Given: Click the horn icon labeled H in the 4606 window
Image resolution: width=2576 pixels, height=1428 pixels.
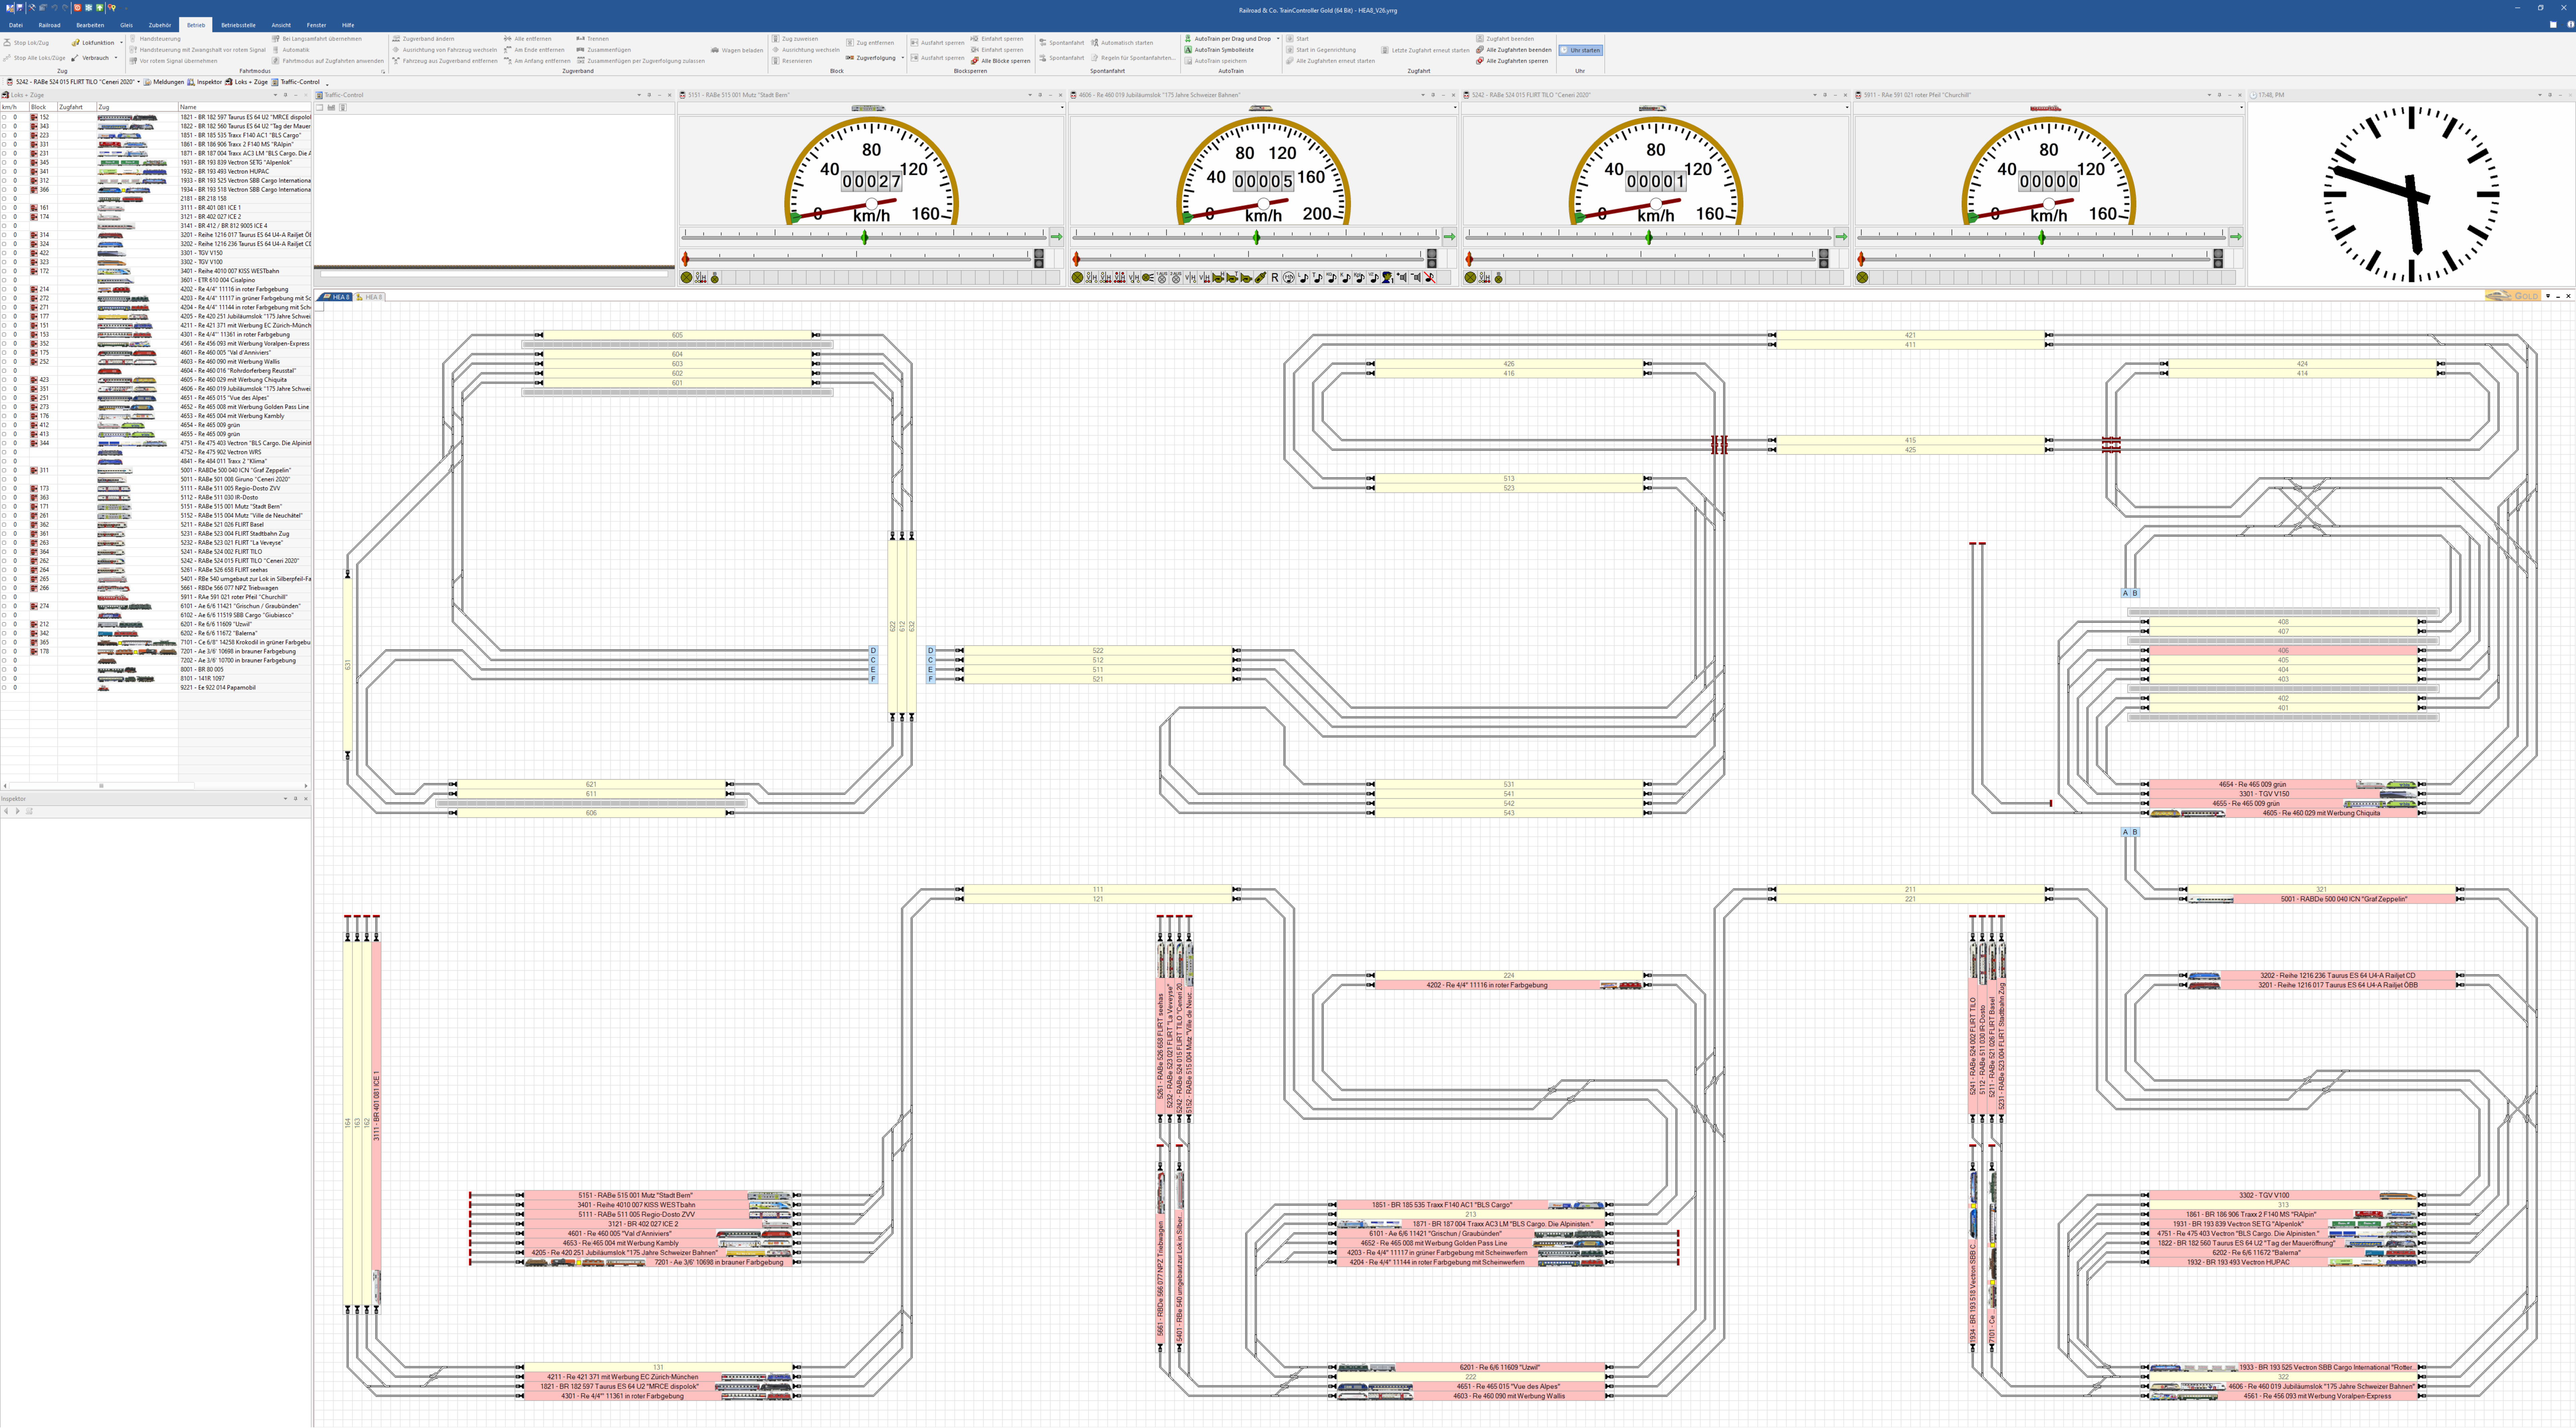Looking at the screenshot, I should click(1218, 278).
